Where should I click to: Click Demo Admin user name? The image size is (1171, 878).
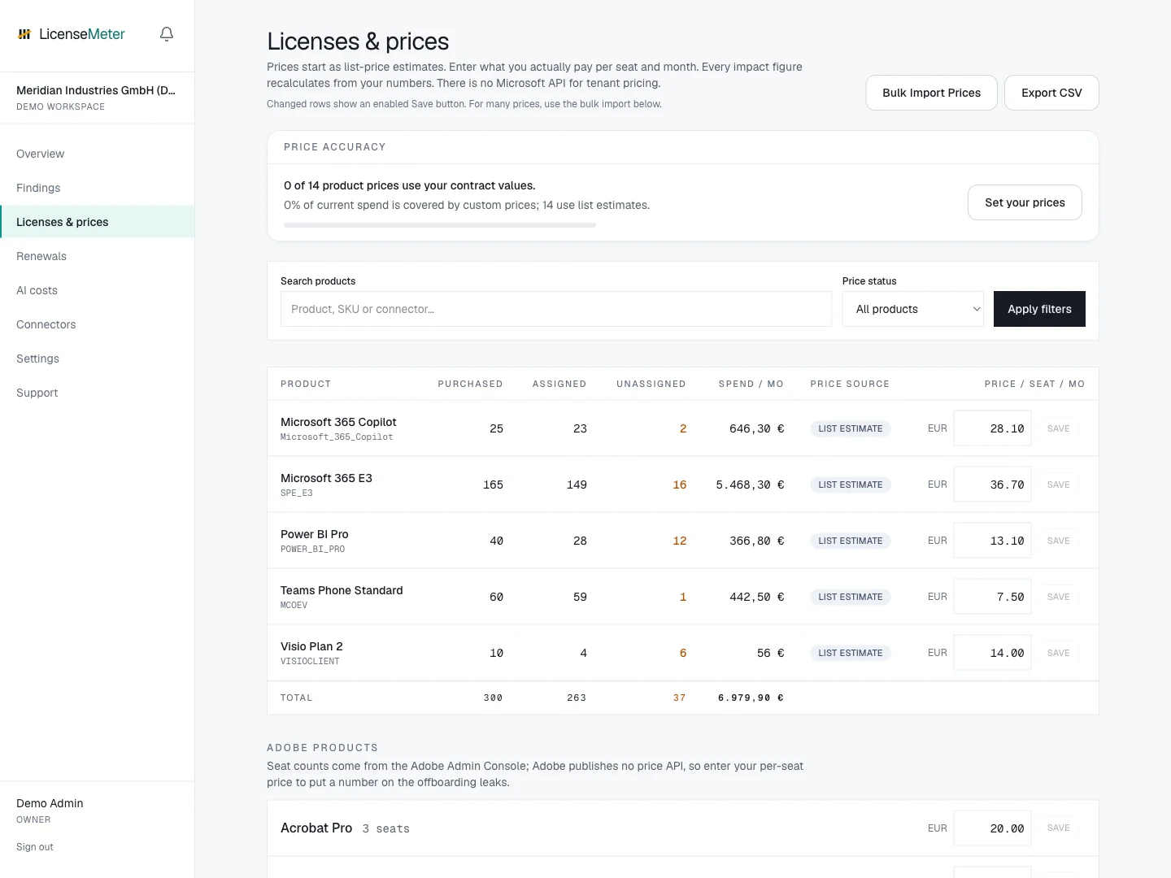(x=50, y=803)
